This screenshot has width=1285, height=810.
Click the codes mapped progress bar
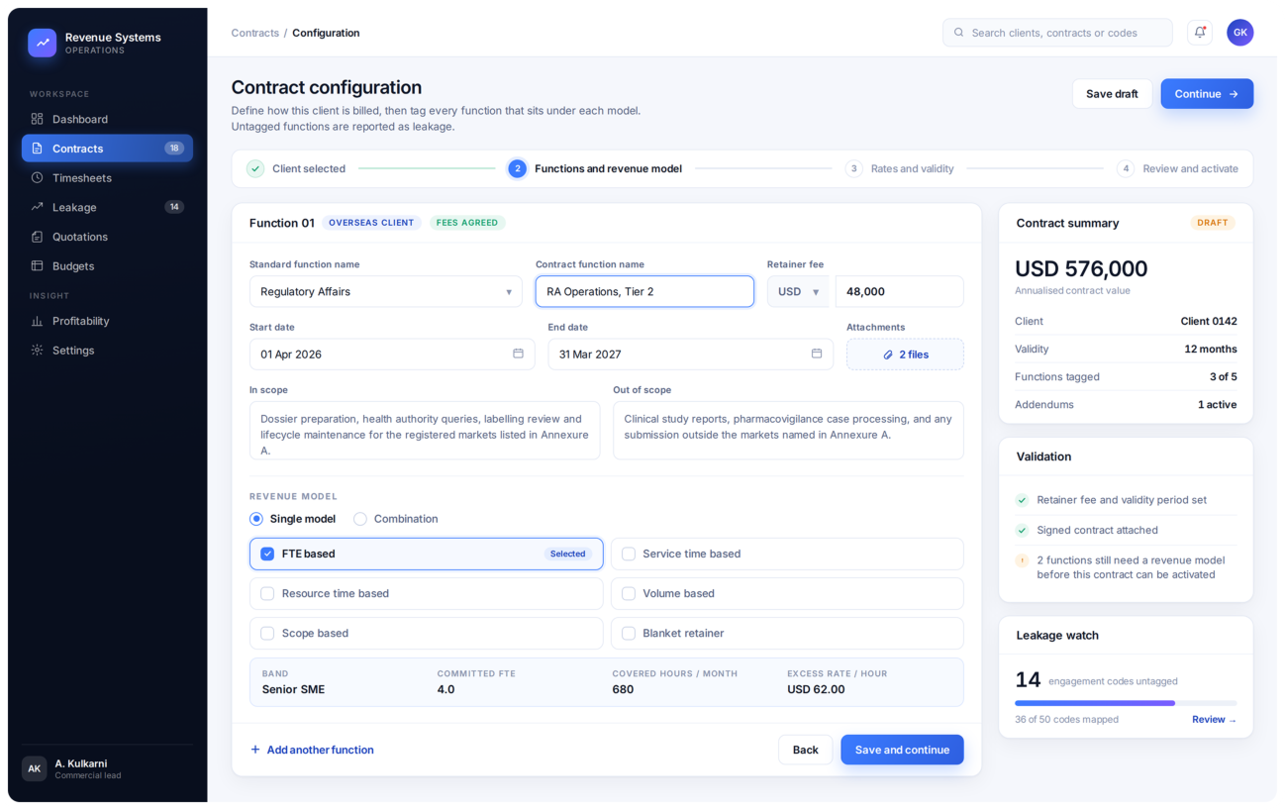point(1126,703)
